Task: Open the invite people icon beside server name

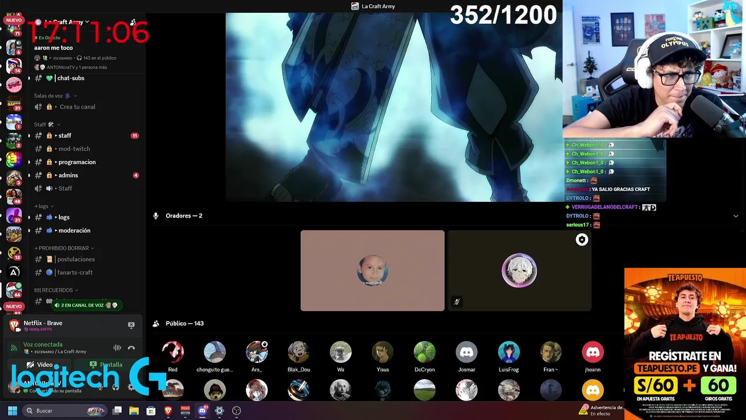Action: (133, 22)
